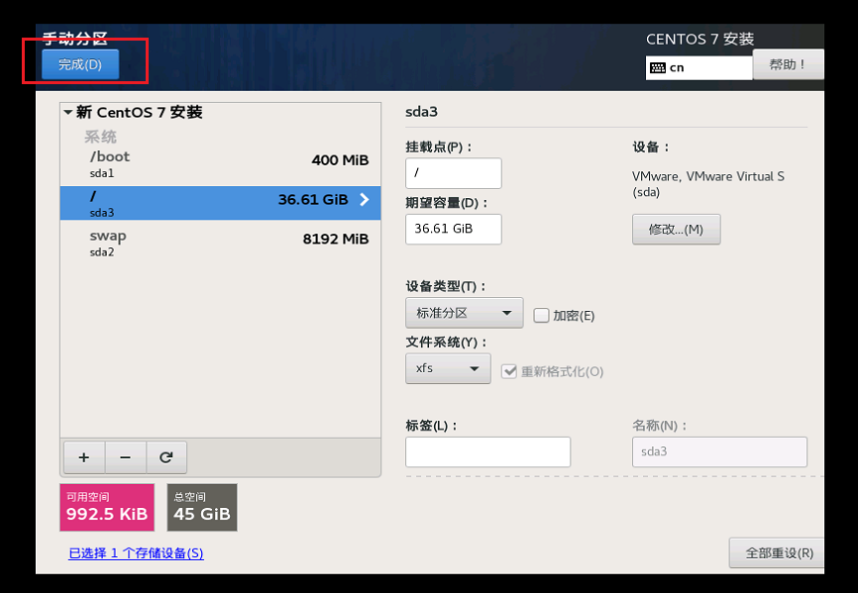The image size is (858, 593).
Task: Open the 标准分区 device type dropdown
Action: pyautogui.click(x=464, y=313)
